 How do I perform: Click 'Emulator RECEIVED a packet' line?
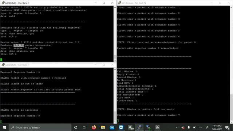point(40,28)
